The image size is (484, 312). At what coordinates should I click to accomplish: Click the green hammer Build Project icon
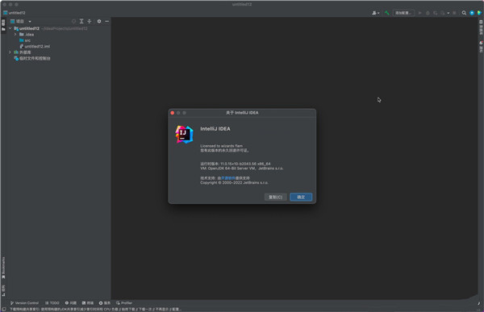click(386, 13)
